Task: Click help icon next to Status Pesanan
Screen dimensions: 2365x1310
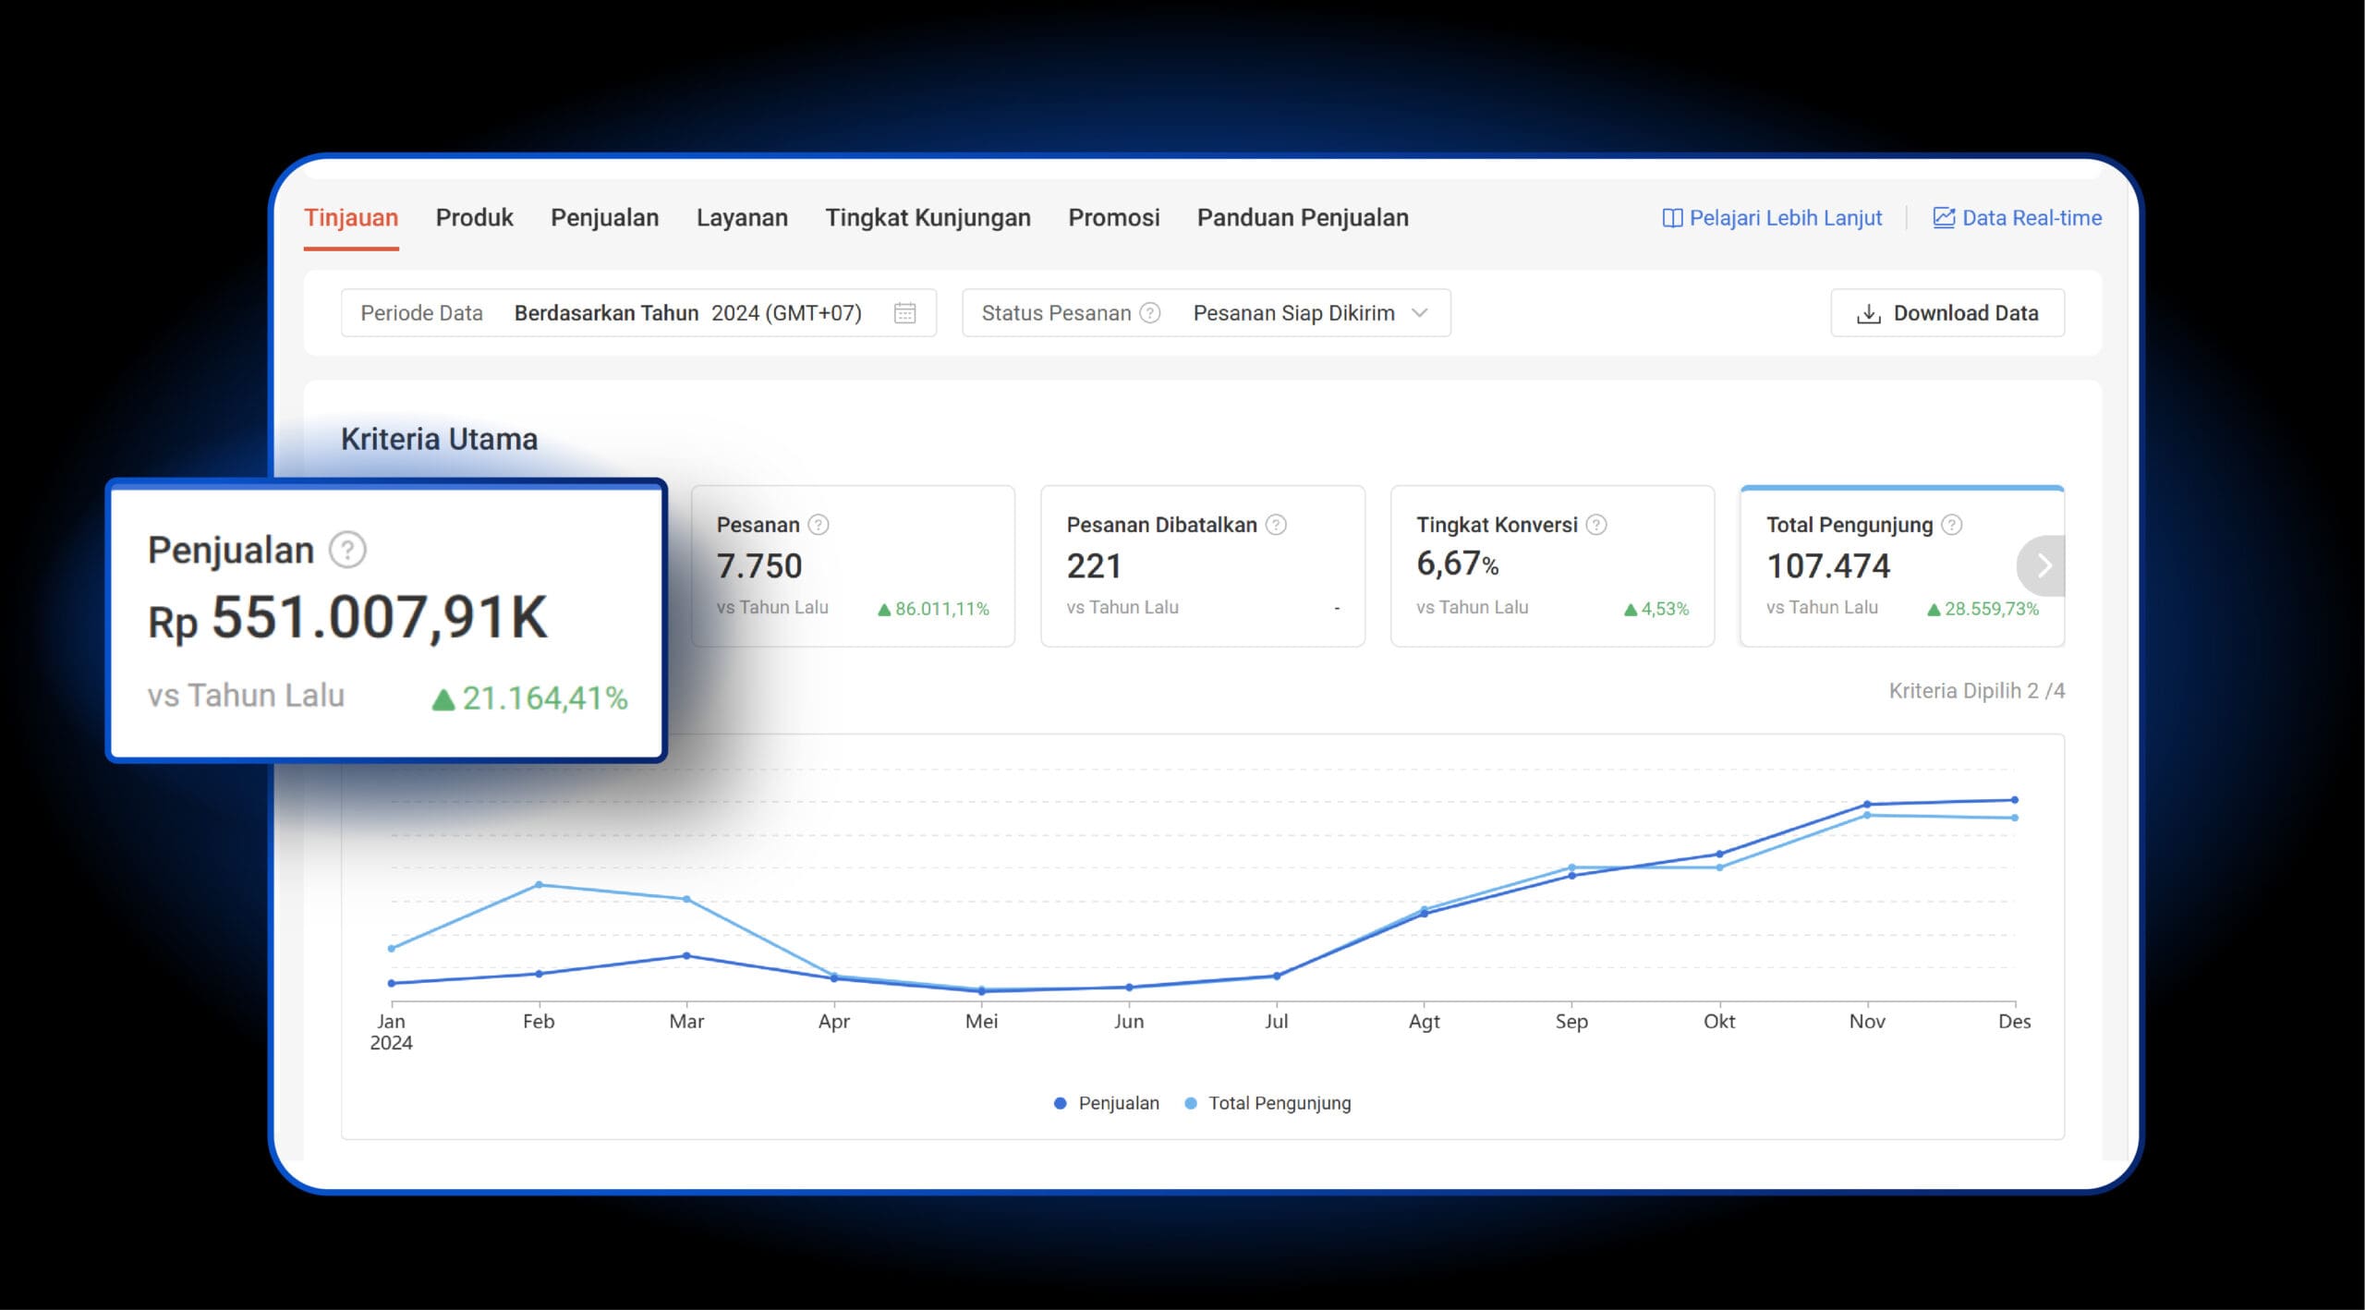Action: point(1150,313)
